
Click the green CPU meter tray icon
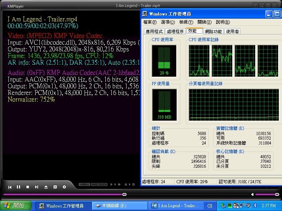(x=230, y=205)
